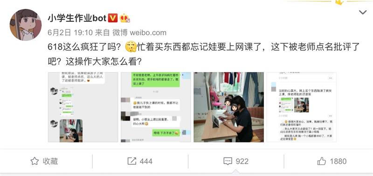Open the fourth comments screenshot thumbnail
373x176 pixels.
click(301, 107)
